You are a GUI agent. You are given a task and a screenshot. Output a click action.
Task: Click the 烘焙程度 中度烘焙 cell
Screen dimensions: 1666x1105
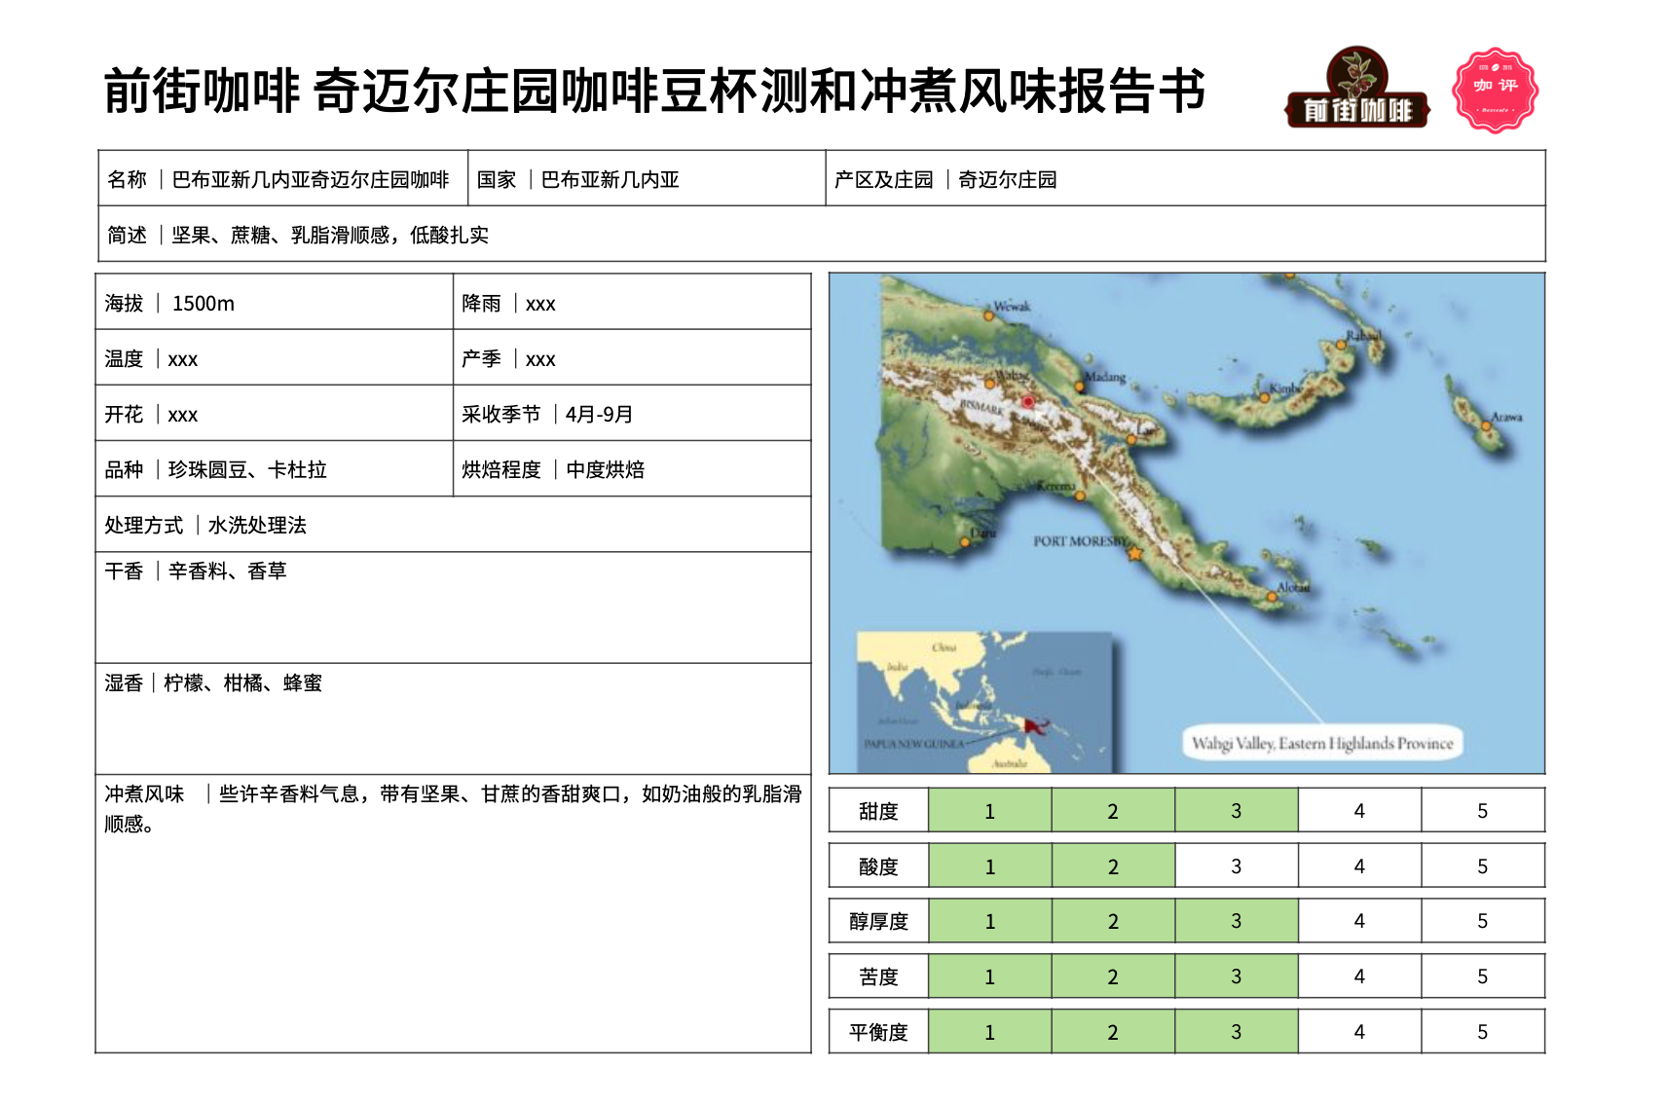click(x=631, y=469)
